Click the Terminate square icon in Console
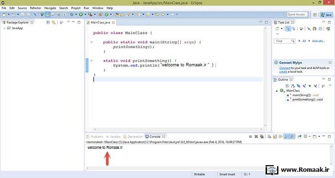The width and height of the screenshot is (335, 178). (250, 136)
